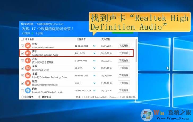Click 下载升级 for ELAN SMBus Driver
Viewport: 193px width, 122px height.
[x=124, y=68]
